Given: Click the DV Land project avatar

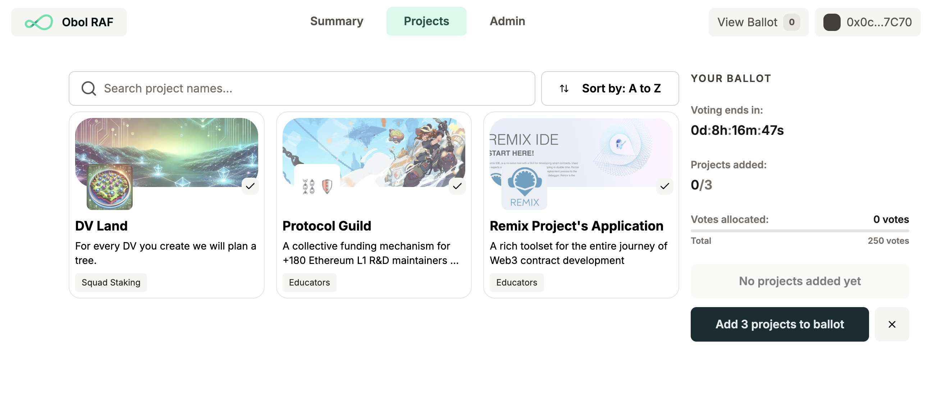Looking at the screenshot, I should [109, 187].
